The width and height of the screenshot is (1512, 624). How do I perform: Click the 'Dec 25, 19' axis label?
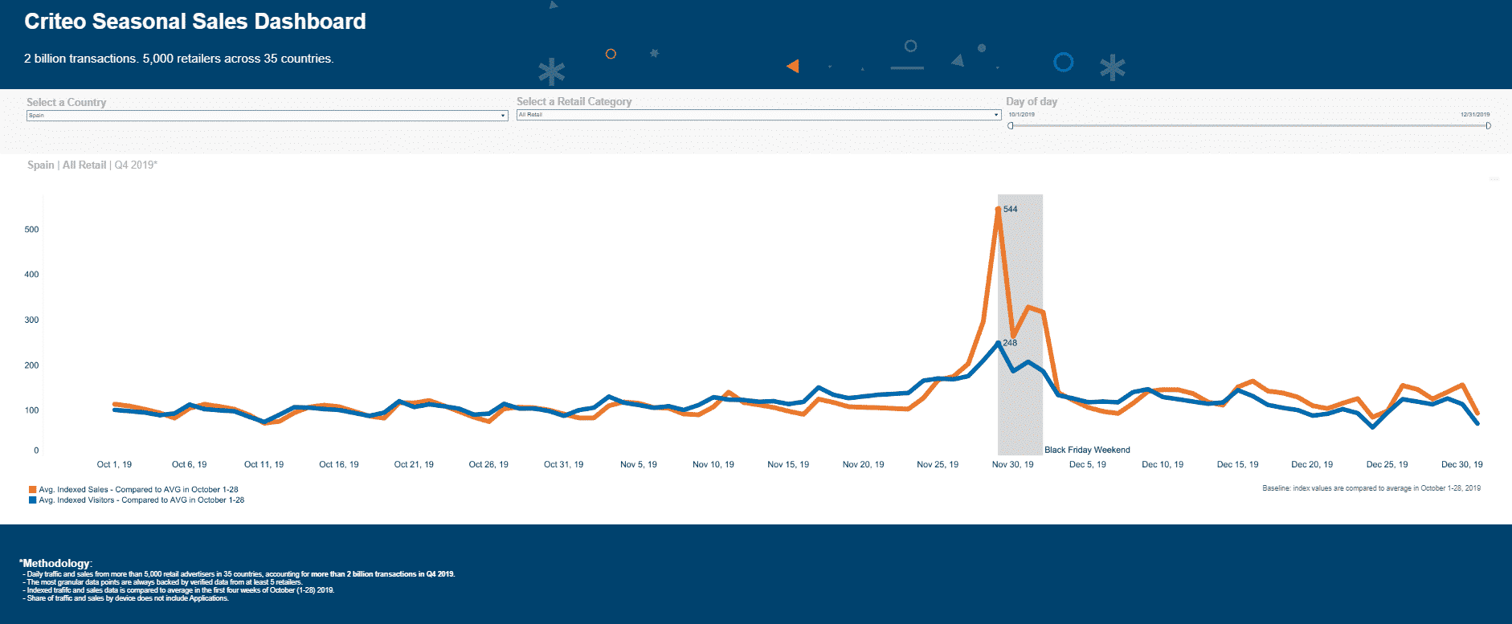[x=1387, y=464]
